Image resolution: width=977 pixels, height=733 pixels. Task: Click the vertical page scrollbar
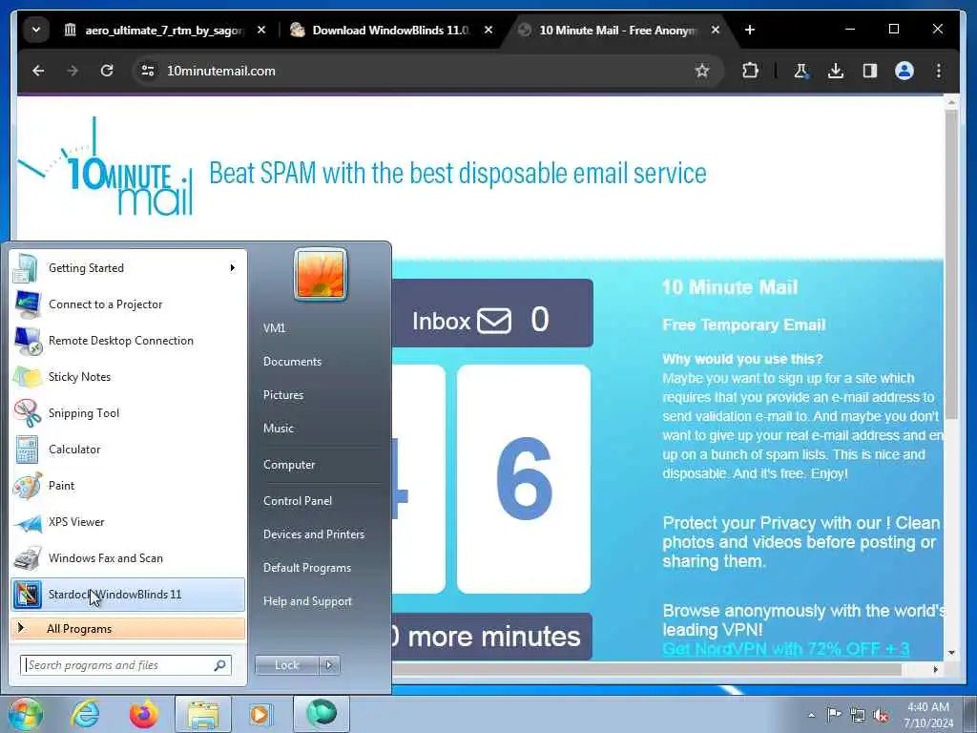tap(951, 264)
